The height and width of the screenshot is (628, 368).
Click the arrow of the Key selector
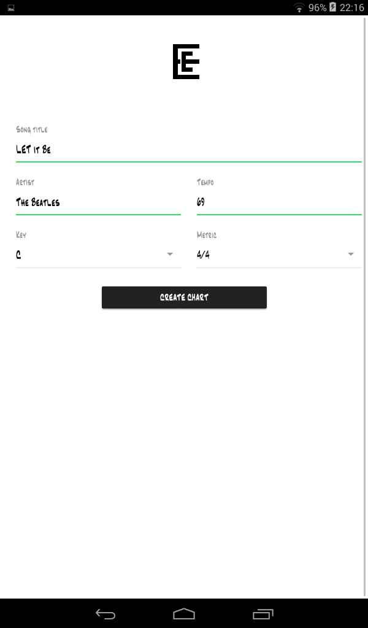[170, 255]
